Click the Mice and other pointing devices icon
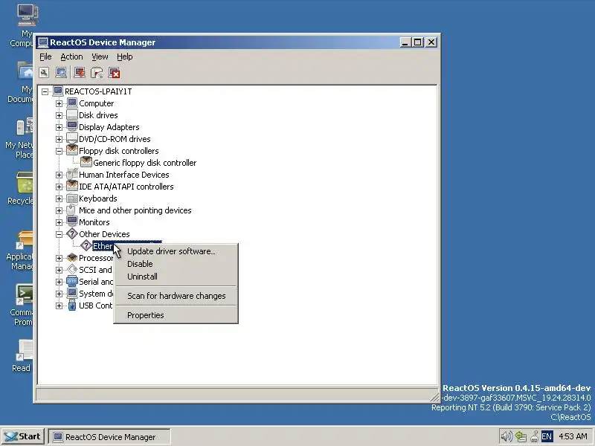 tap(72, 210)
